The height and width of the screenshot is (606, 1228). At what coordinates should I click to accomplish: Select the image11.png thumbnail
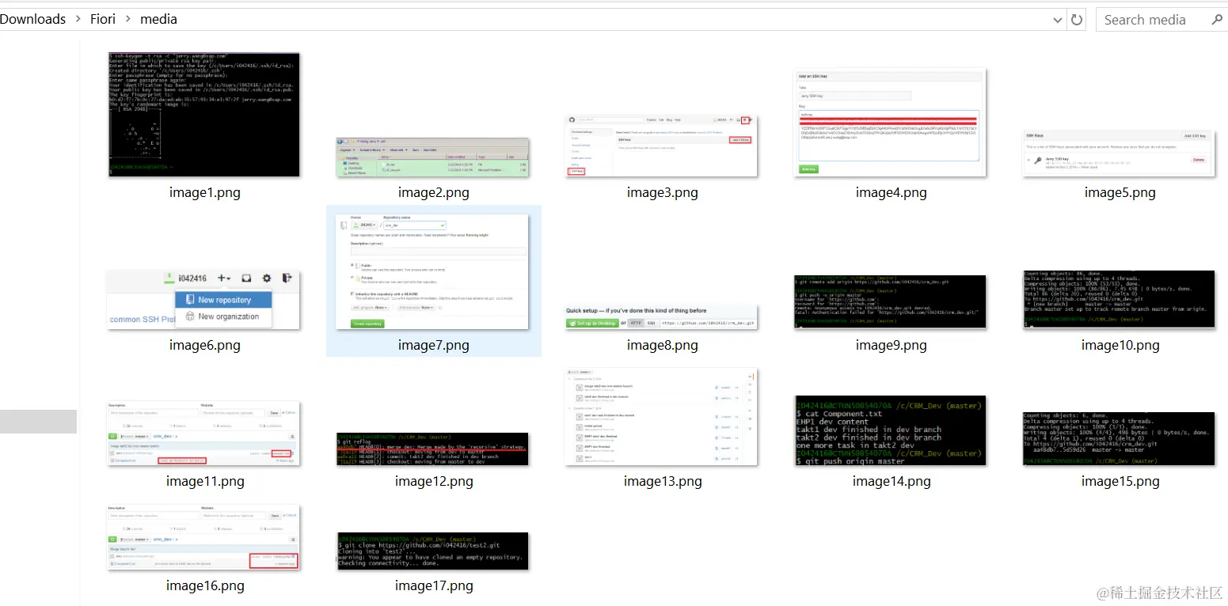(x=203, y=433)
